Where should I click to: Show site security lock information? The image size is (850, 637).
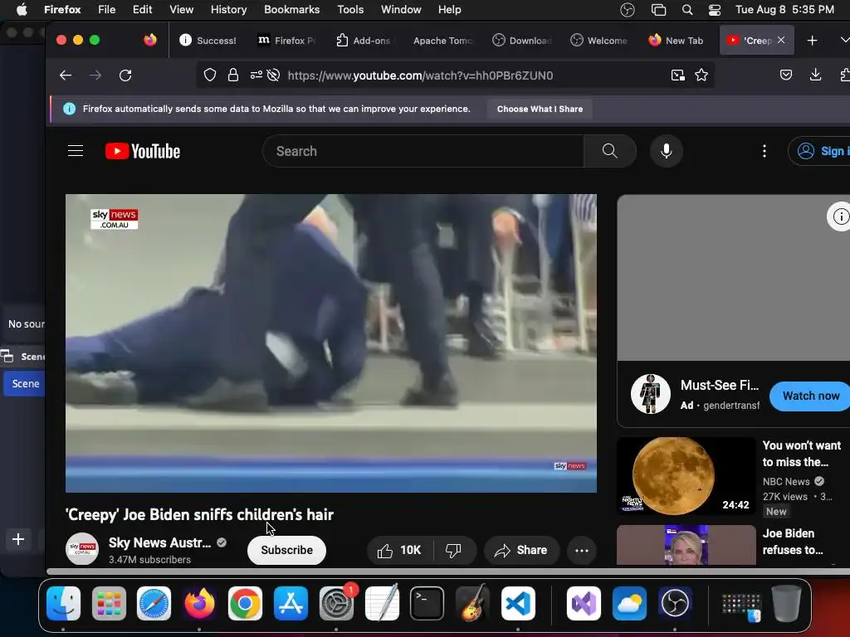pyautogui.click(x=233, y=75)
